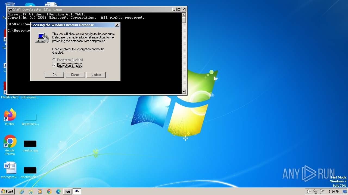
Task: Open Windows Media Player from the taskbar
Action: pos(40,191)
